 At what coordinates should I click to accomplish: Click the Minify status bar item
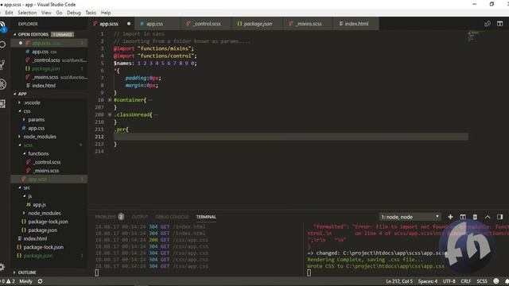pyautogui.click(x=25, y=281)
